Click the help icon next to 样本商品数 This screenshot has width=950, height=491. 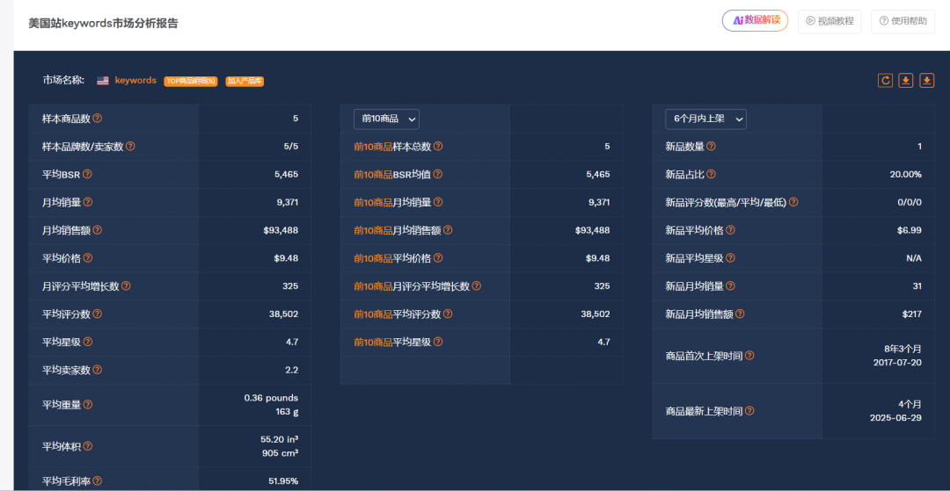tap(97, 119)
